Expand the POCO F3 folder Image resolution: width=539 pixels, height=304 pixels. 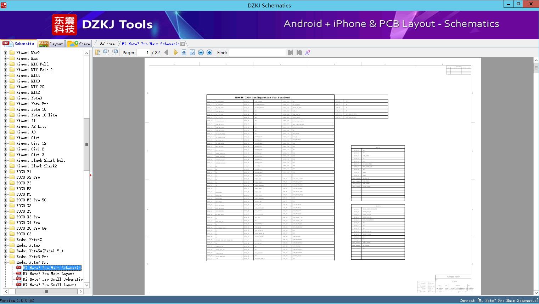click(5, 183)
